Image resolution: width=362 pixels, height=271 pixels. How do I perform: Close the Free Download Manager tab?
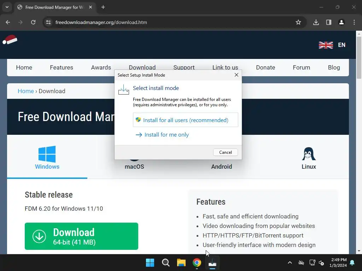click(x=90, y=7)
